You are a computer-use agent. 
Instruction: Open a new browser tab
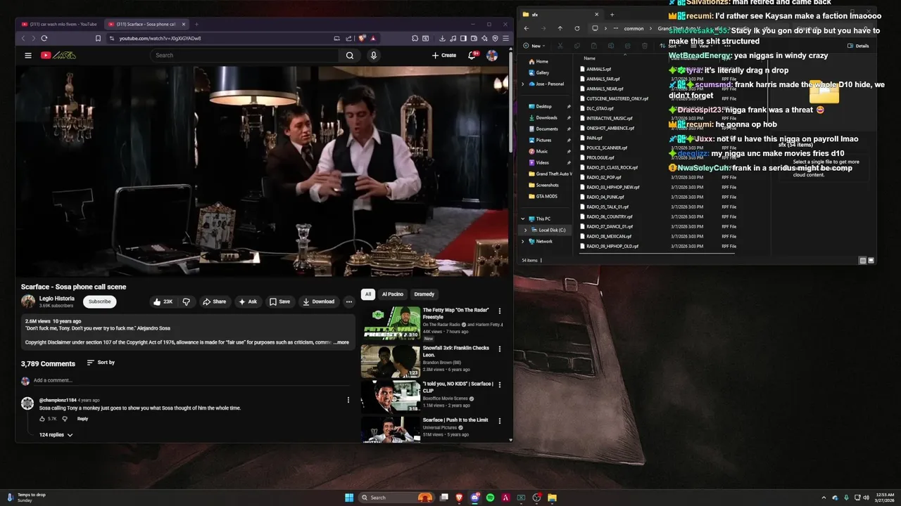point(198,24)
